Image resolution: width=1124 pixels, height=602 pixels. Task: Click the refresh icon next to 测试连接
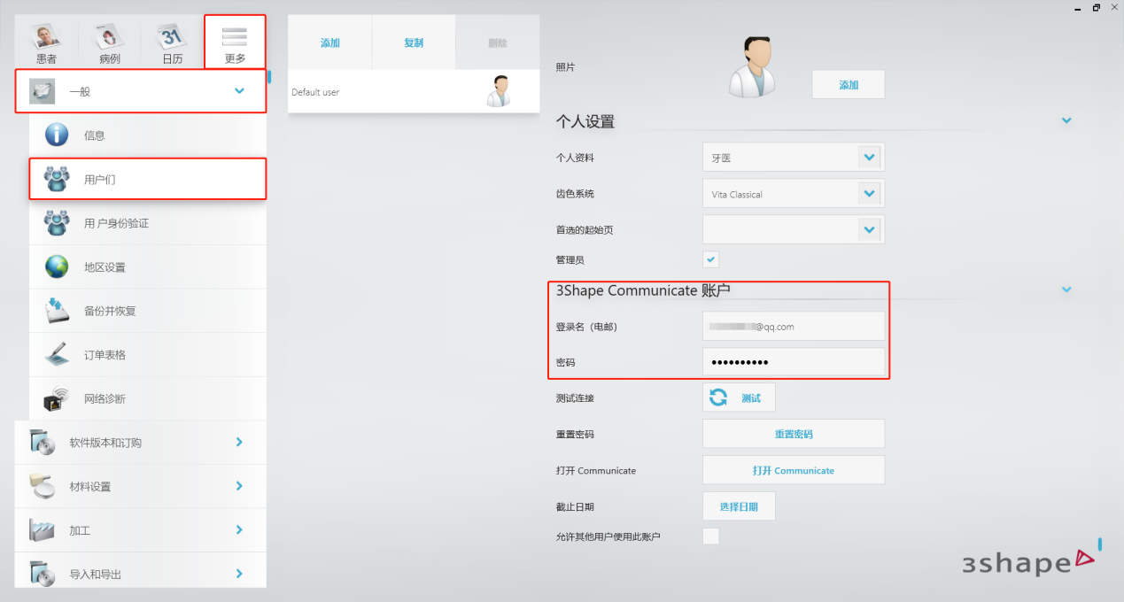click(718, 397)
